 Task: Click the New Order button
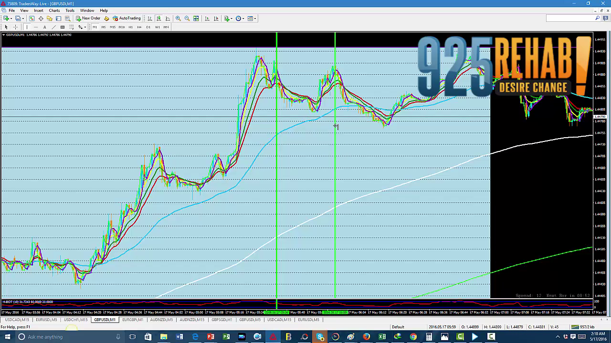88,19
